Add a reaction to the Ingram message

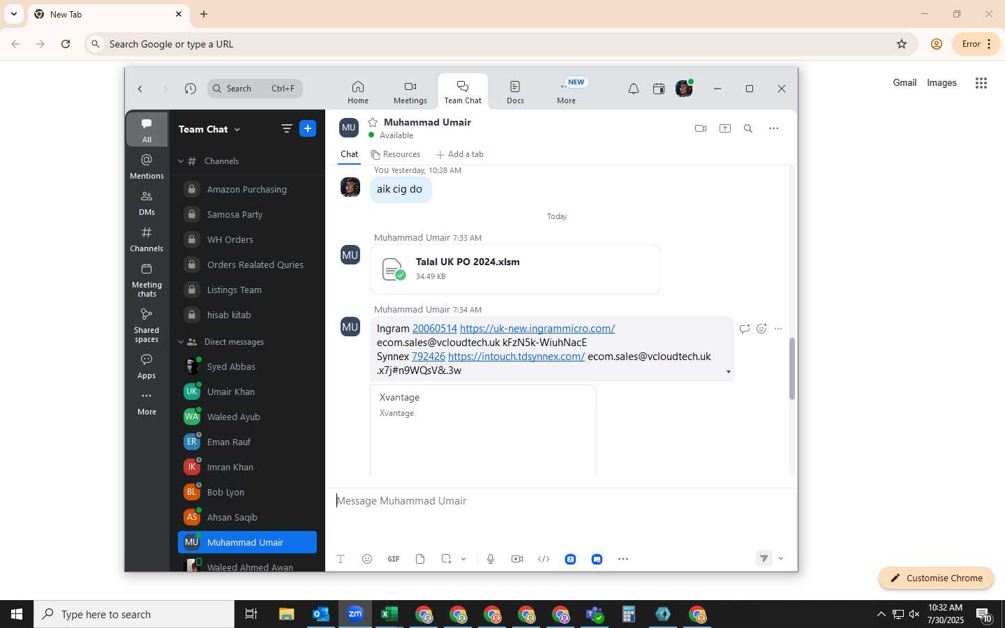[x=761, y=329]
